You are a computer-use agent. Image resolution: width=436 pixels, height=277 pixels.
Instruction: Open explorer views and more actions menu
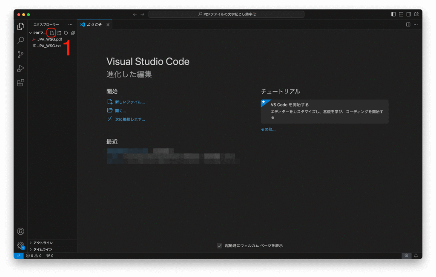[70, 24]
